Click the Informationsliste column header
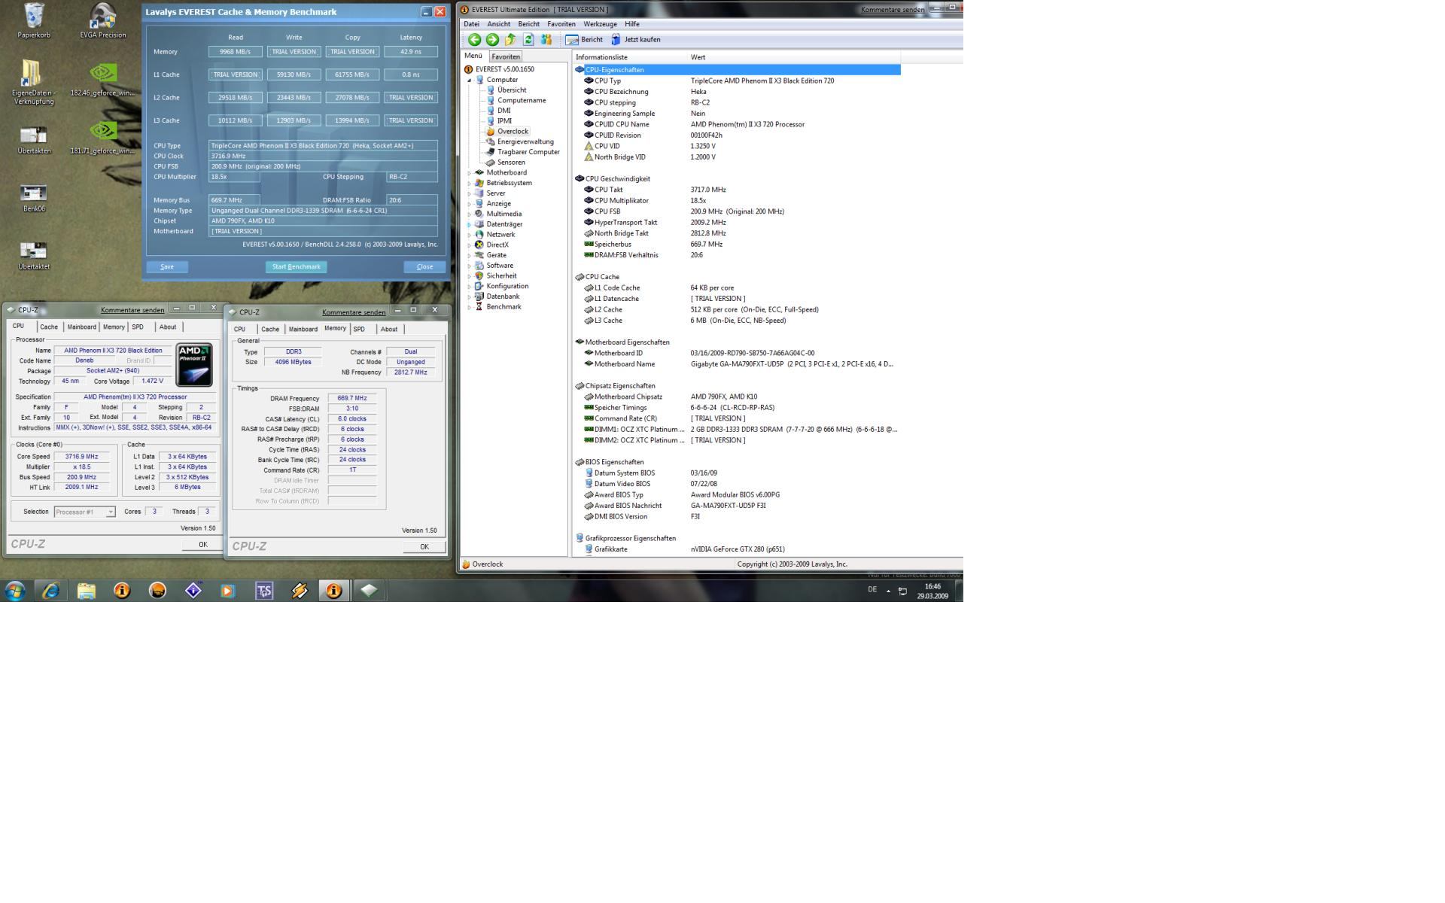Screen dimensions: 1445x903 [630, 57]
